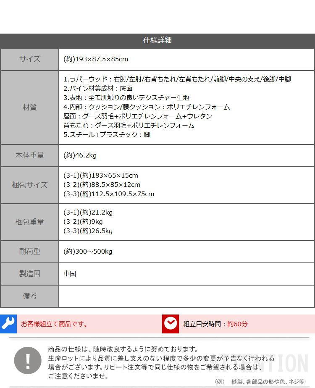Click the wrench assembly icon
Screen dimensions: 315x388
click(x=8, y=323)
